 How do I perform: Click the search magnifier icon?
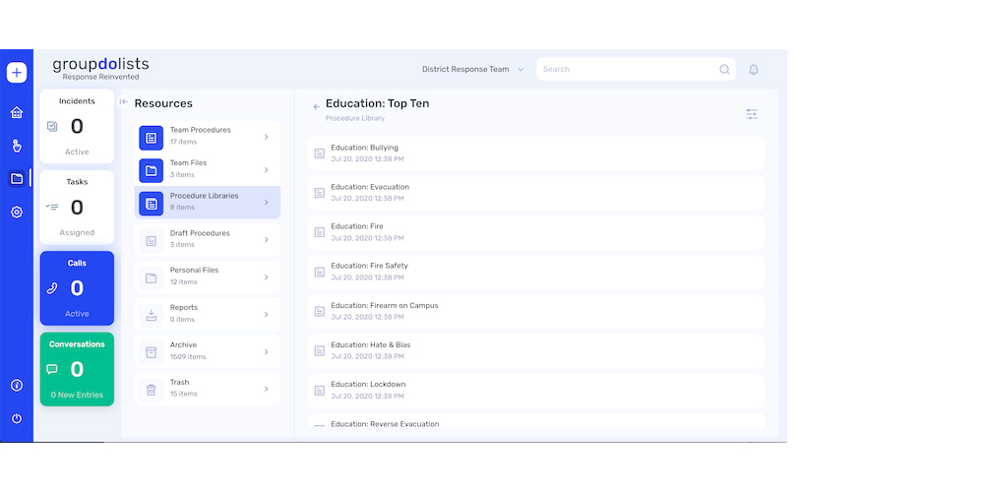724,70
